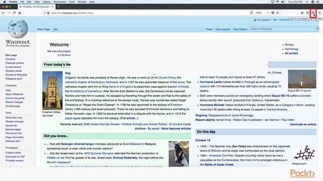Reset the 100% zoom level indicator
Viewport: 323px width, 181px height.
[x=259, y=13]
